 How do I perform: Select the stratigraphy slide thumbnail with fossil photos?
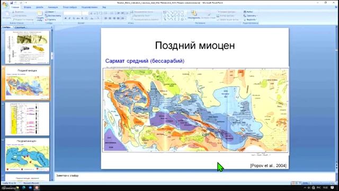pyautogui.click(x=27, y=47)
